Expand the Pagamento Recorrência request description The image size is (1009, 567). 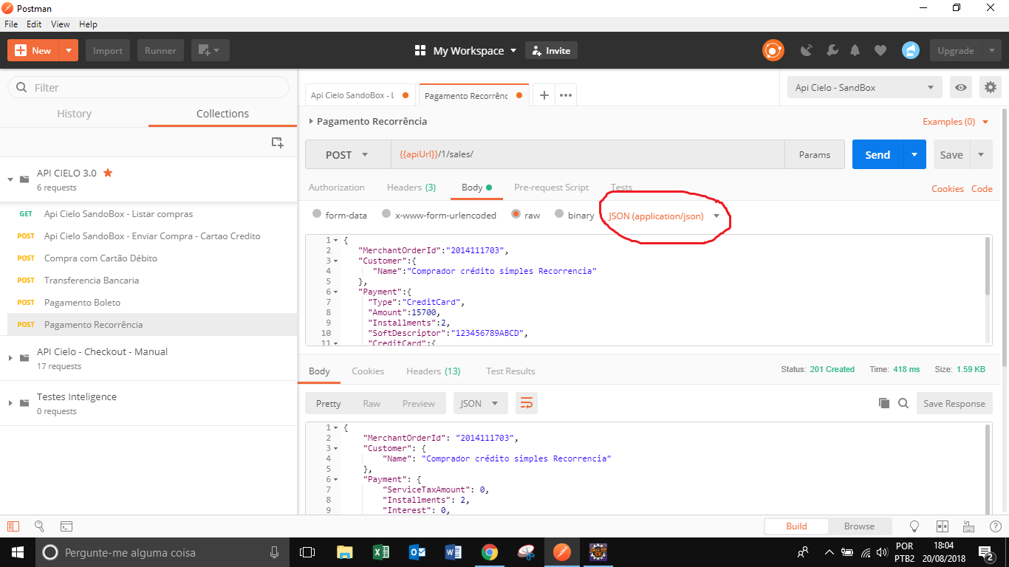(311, 121)
